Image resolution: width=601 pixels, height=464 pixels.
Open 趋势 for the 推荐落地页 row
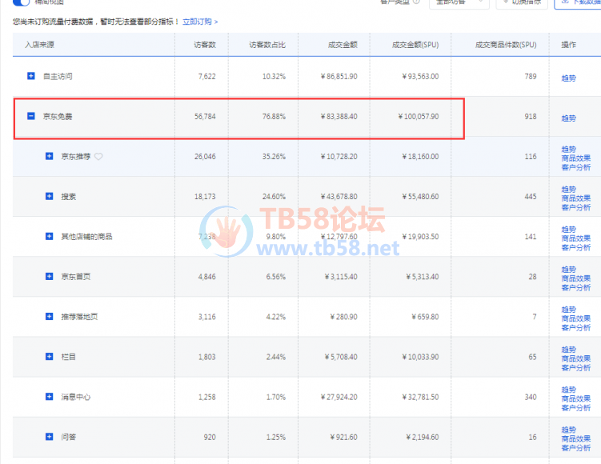pyautogui.click(x=568, y=310)
